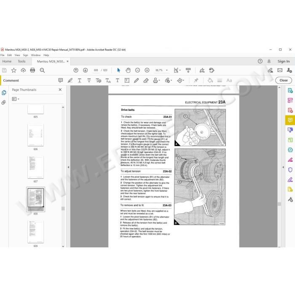Collapse the left navigation pane arrow
The height and width of the screenshot is (295, 295).
(68, 167)
